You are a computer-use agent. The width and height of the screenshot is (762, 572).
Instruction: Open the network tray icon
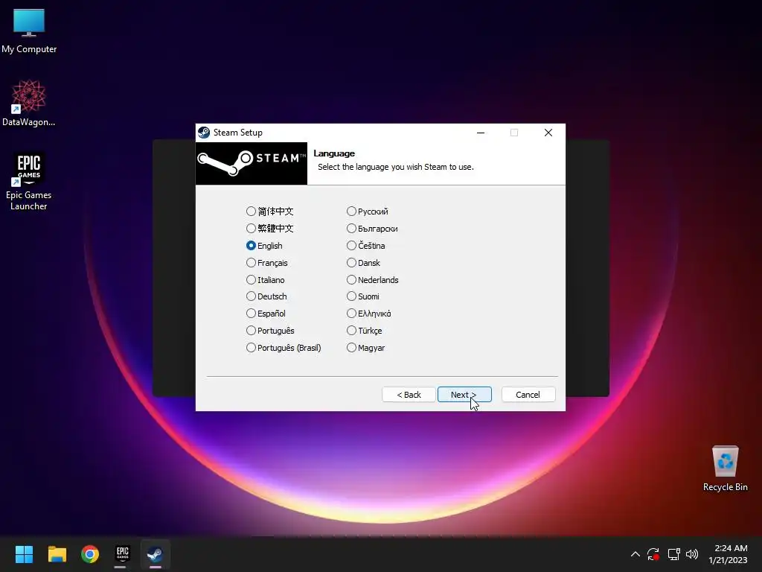[x=673, y=554]
